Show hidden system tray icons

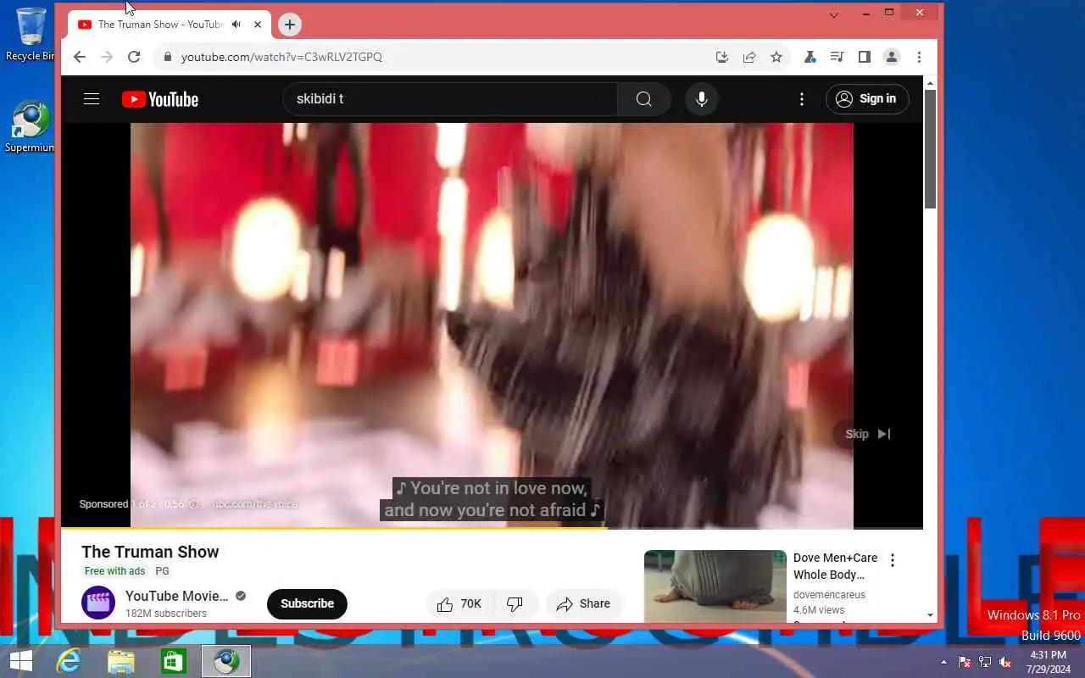coord(944,662)
